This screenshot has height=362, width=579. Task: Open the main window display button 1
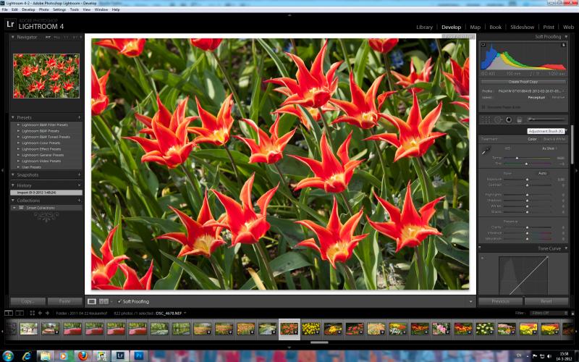coord(8,313)
